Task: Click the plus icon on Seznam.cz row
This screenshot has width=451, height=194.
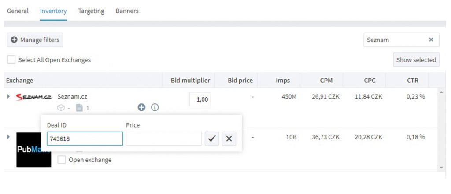Action: coord(141,107)
